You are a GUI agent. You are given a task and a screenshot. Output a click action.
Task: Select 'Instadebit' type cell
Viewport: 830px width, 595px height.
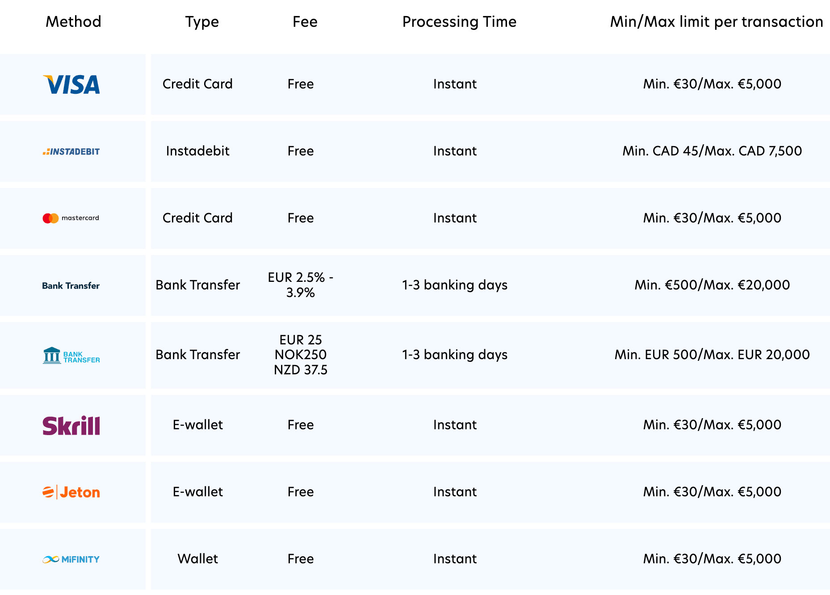tap(197, 151)
